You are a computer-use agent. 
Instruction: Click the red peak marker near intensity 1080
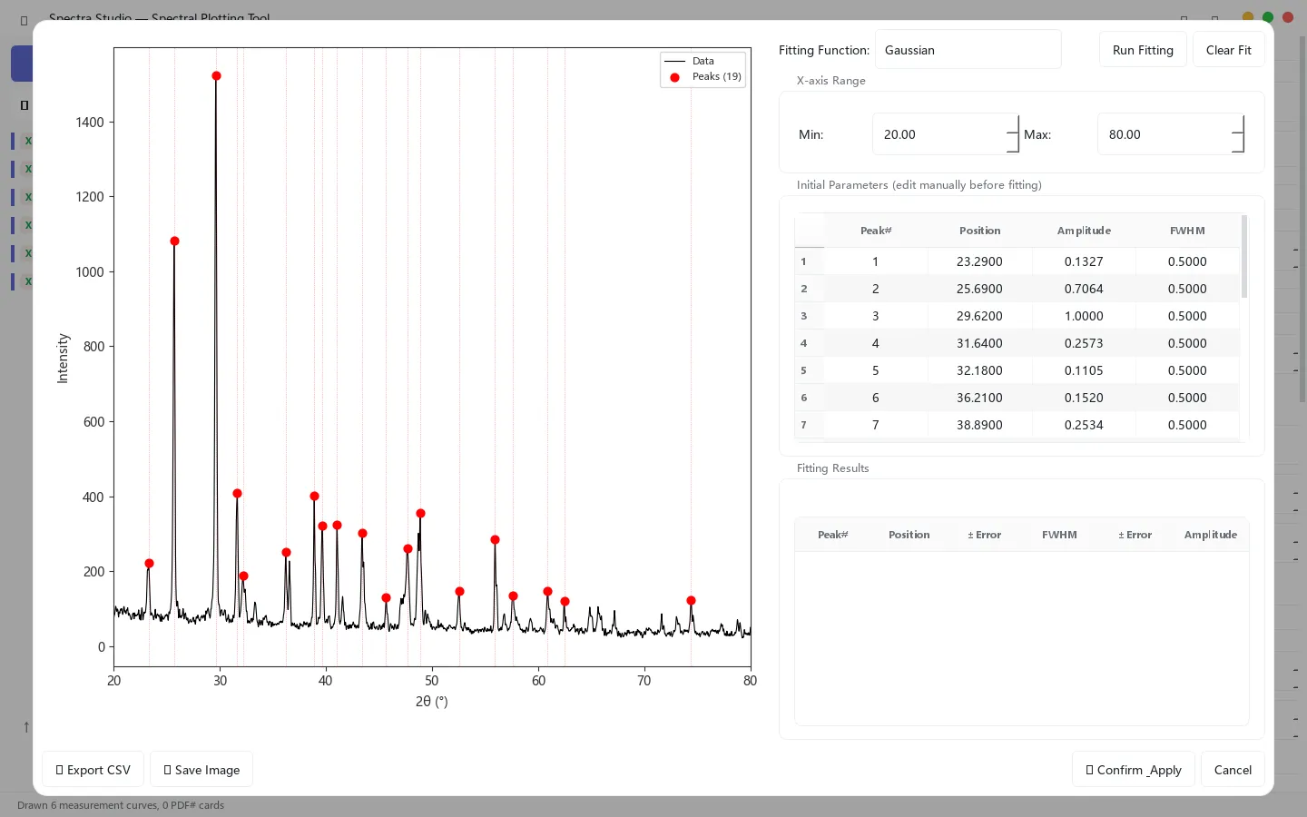coord(174,241)
